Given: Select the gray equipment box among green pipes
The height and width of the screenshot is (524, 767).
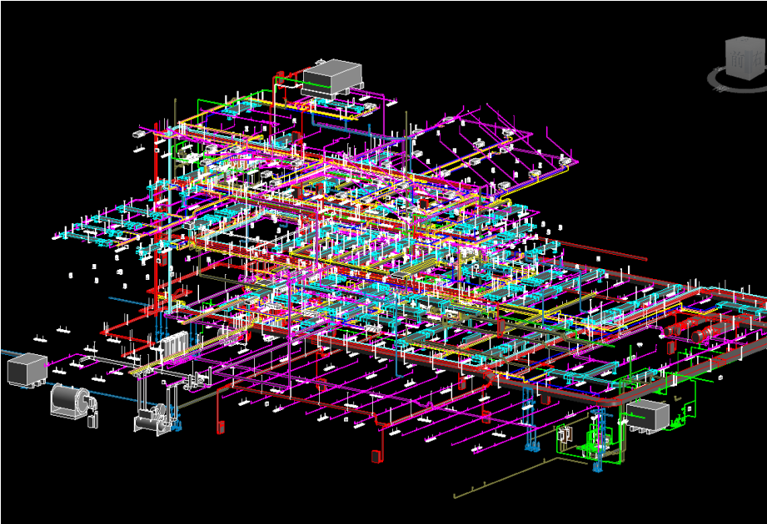Looking at the screenshot, I should (647, 415).
